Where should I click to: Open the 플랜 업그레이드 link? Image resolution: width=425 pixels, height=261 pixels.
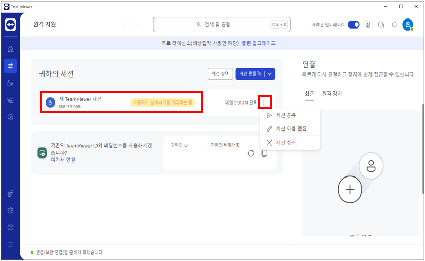[258, 43]
